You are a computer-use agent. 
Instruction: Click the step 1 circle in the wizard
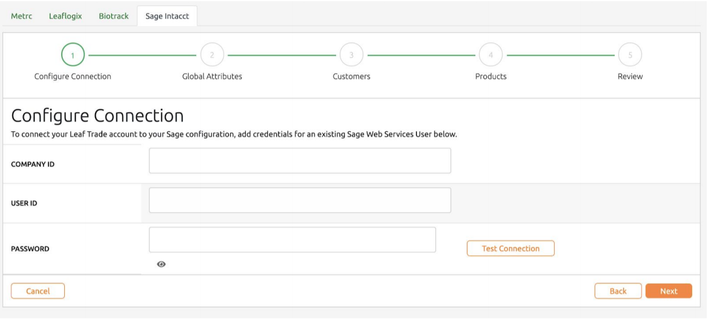point(73,56)
